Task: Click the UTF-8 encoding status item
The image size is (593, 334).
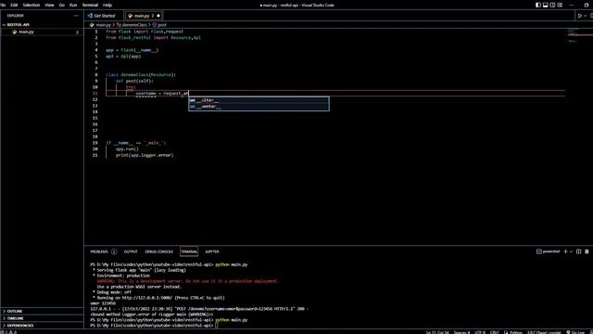Action: (480, 332)
